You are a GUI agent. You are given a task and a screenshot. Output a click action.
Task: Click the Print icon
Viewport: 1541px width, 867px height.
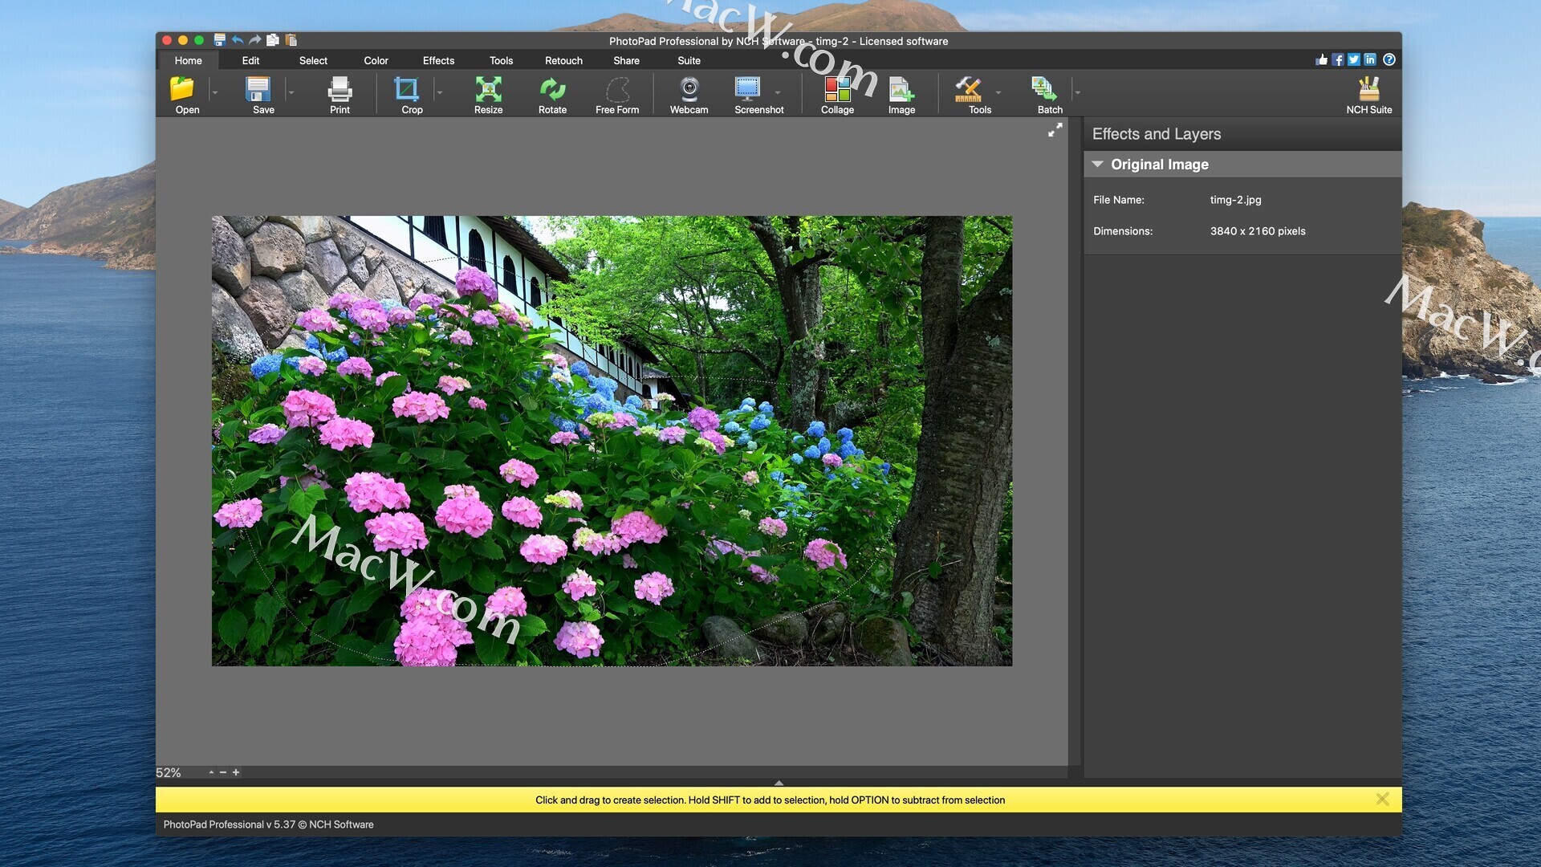[340, 89]
